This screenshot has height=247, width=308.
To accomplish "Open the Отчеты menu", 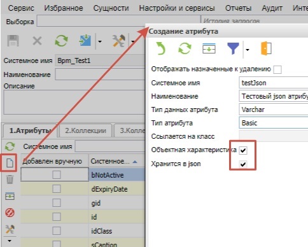I will pos(238,8).
